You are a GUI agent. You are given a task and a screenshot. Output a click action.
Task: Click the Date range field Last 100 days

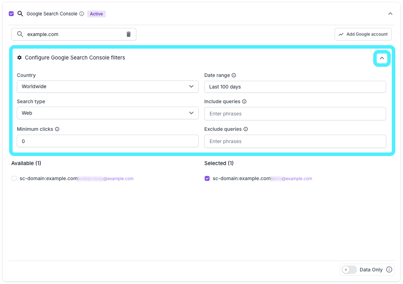(x=295, y=87)
